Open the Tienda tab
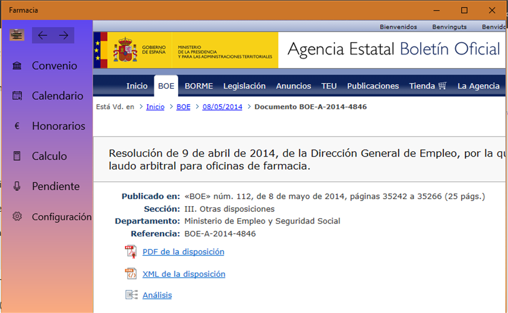The image size is (508, 313). pyautogui.click(x=428, y=86)
